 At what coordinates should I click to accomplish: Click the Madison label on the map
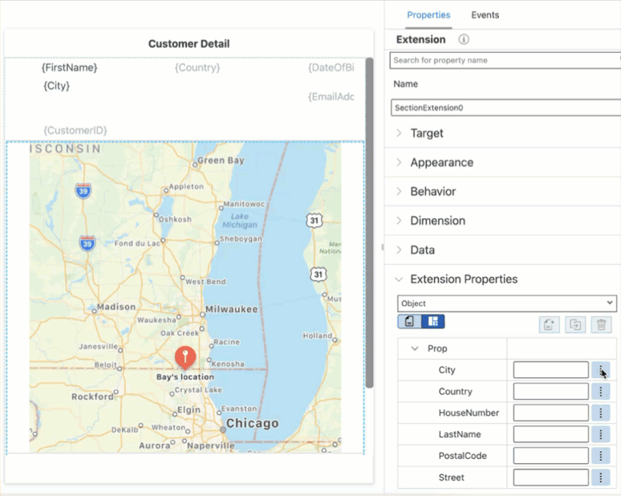[116, 307]
